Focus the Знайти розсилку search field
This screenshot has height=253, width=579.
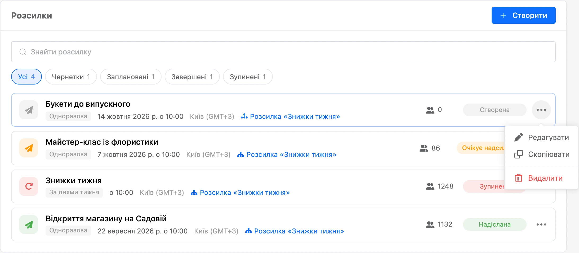[x=283, y=52]
